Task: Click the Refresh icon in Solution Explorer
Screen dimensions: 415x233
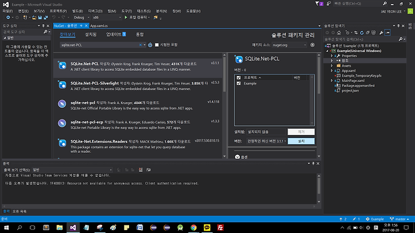Action: [x=362, y=32]
